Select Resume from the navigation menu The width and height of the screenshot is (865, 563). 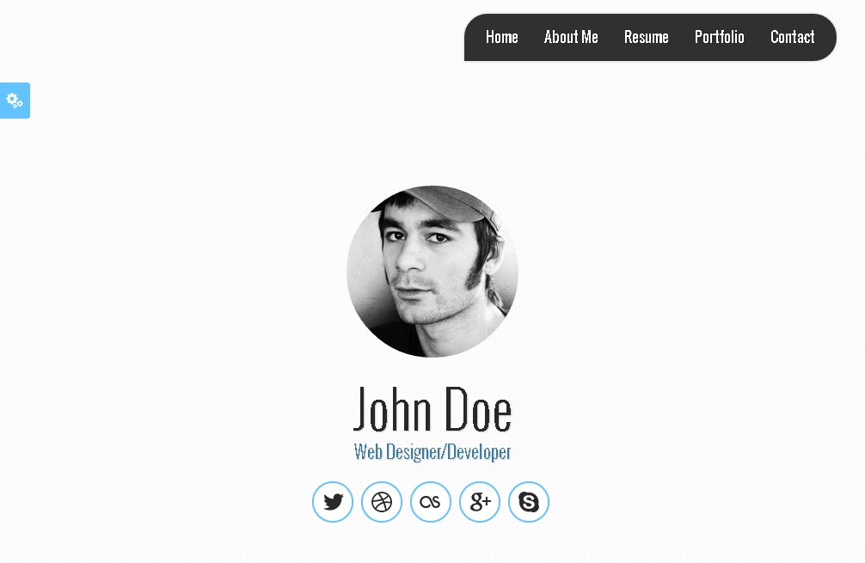(646, 37)
